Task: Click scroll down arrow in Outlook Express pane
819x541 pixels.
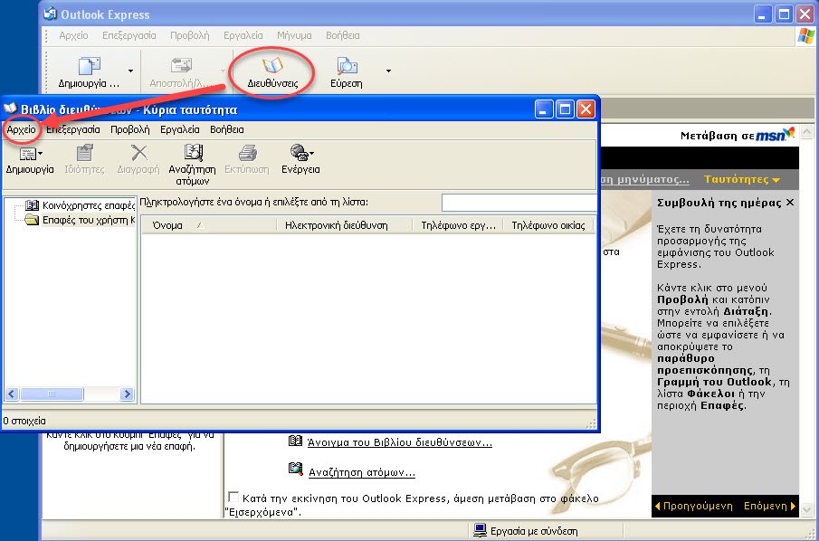Action: [806, 509]
